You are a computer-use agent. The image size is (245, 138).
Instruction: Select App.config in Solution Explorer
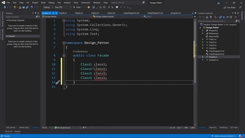tap(214, 36)
